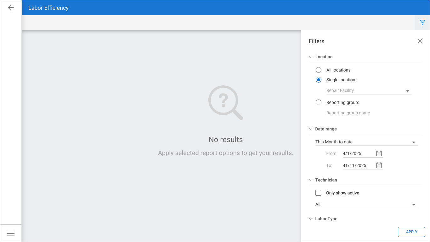Open the Repair Facility location dropdown
The width and height of the screenshot is (430, 242).
(369, 91)
